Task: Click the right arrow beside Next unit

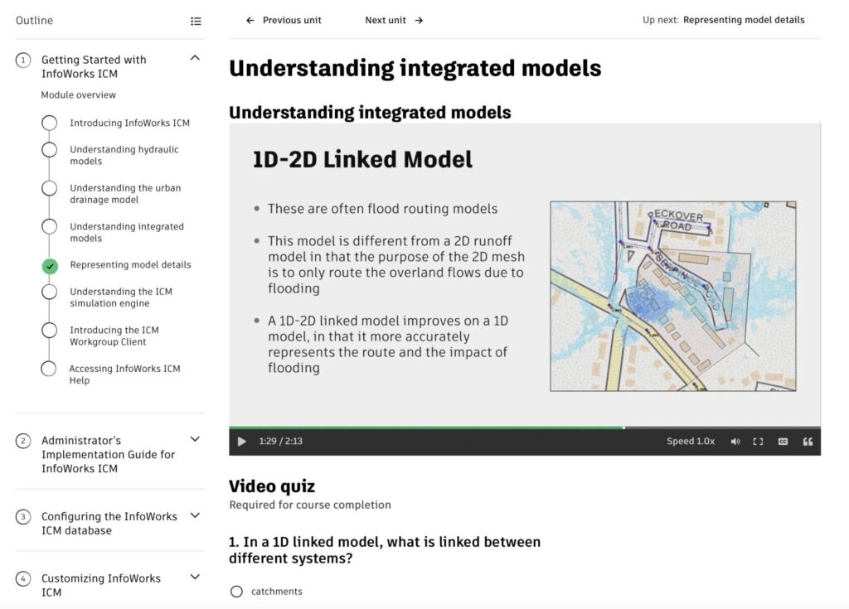Action: 419,21
